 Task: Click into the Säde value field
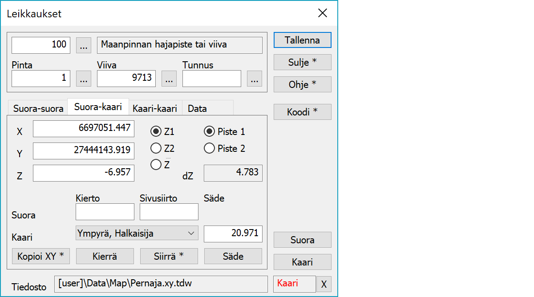tap(233, 234)
